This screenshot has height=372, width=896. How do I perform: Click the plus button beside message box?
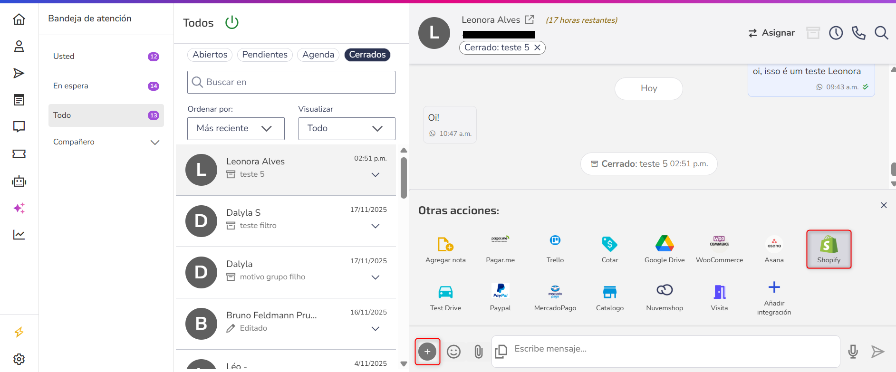(427, 352)
